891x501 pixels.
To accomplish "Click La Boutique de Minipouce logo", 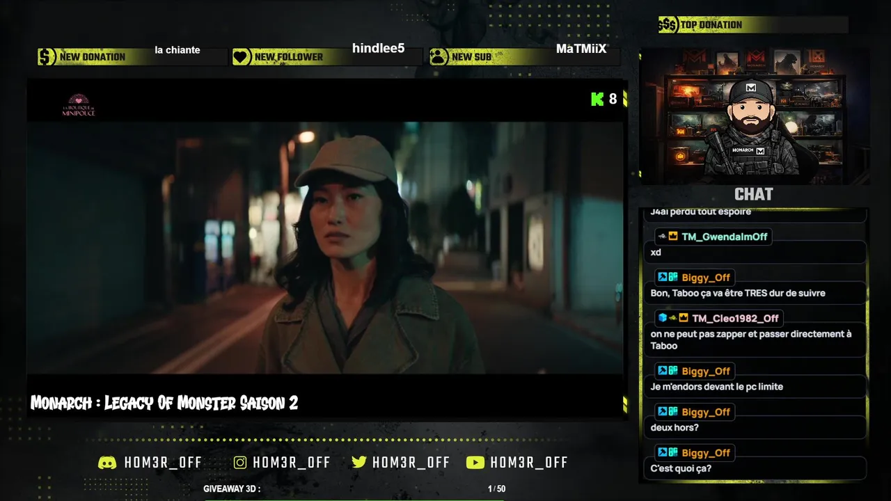I will tap(79, 105).
